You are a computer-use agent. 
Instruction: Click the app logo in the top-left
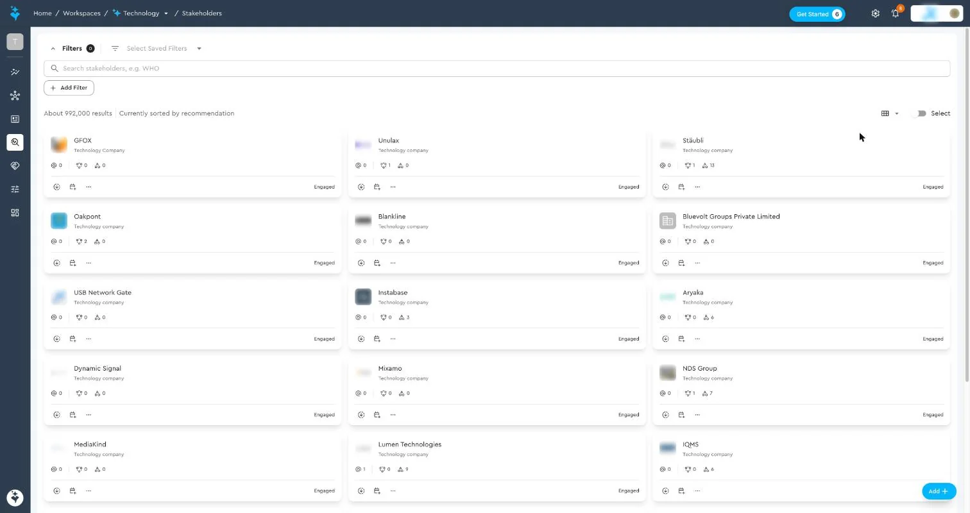pos(15,13)
